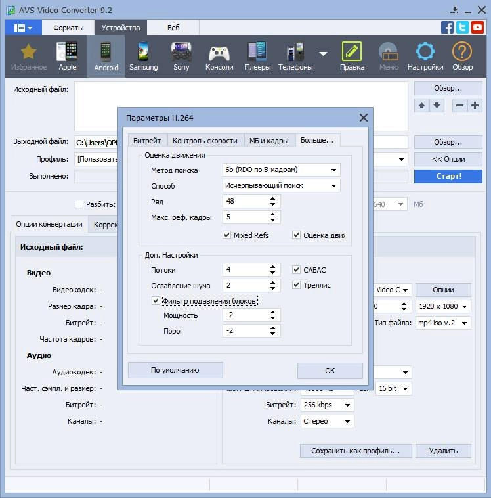Click Обзор... next to output file
The image size is (491, 498).
click(x=448, y=142)
